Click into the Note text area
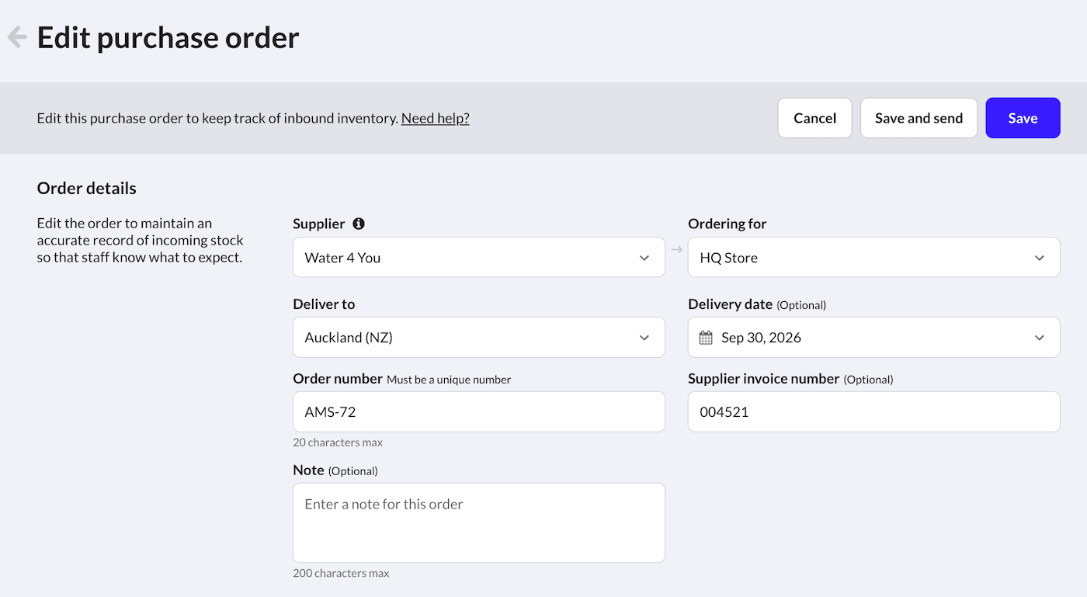The image size is (1087, 597). pyautogui.click(x=479, y=522)
